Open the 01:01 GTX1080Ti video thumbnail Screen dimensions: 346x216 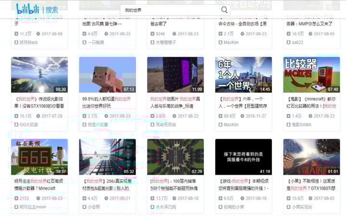[x=311, y=157]
